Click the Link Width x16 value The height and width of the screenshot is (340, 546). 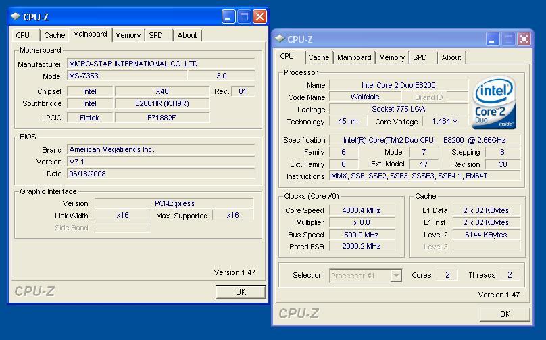122,215
